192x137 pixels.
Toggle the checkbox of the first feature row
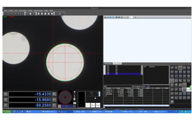click(x=105, y=66)
